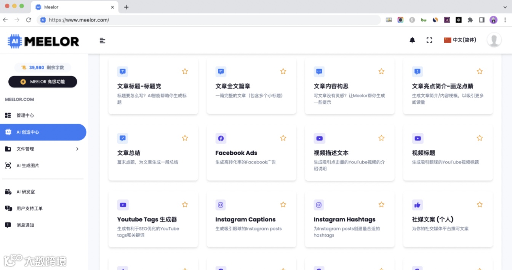Screen dimensions: 512x270
Task: Favorite the Facebook Ads template star
Action: click(x=283, y=138)
